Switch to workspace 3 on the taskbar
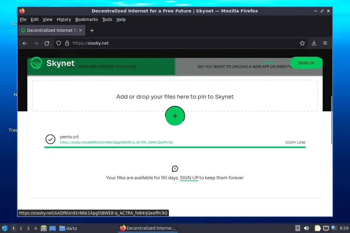 [x=28, y=228]
